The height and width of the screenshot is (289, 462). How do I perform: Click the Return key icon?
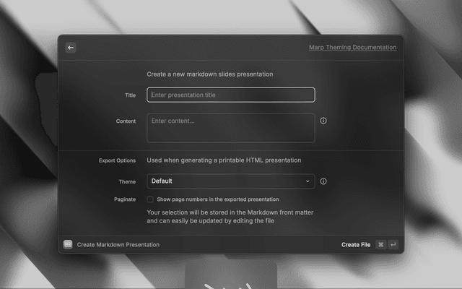click(393, 245)
